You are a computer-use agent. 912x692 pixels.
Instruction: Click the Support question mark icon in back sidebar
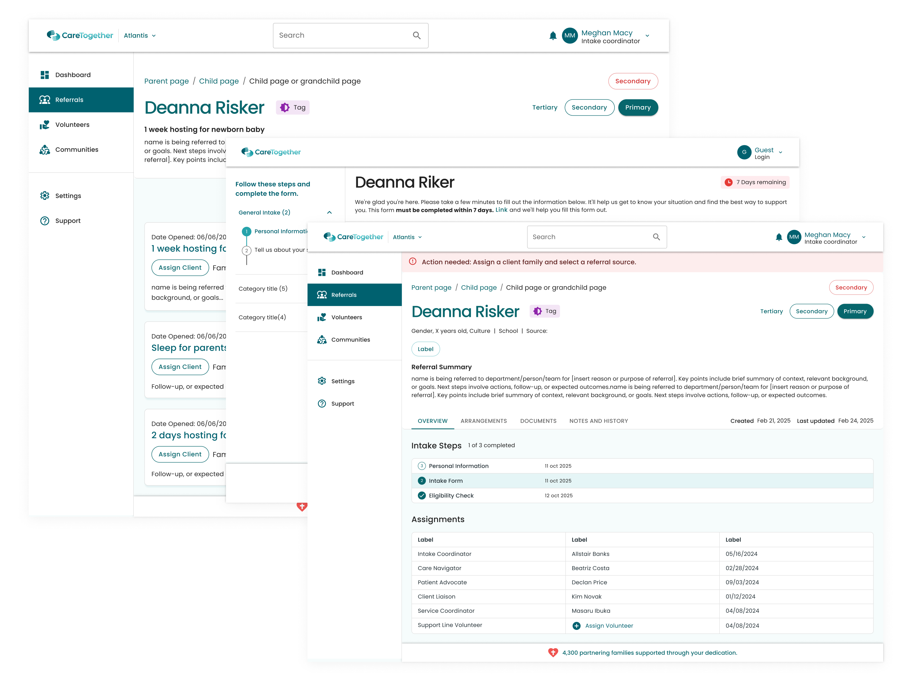(45, 221)
